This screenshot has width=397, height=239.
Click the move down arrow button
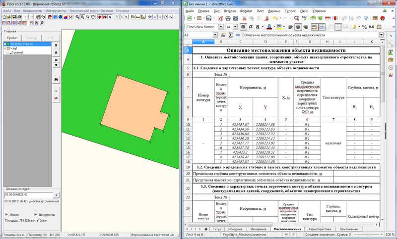[56, 53]
